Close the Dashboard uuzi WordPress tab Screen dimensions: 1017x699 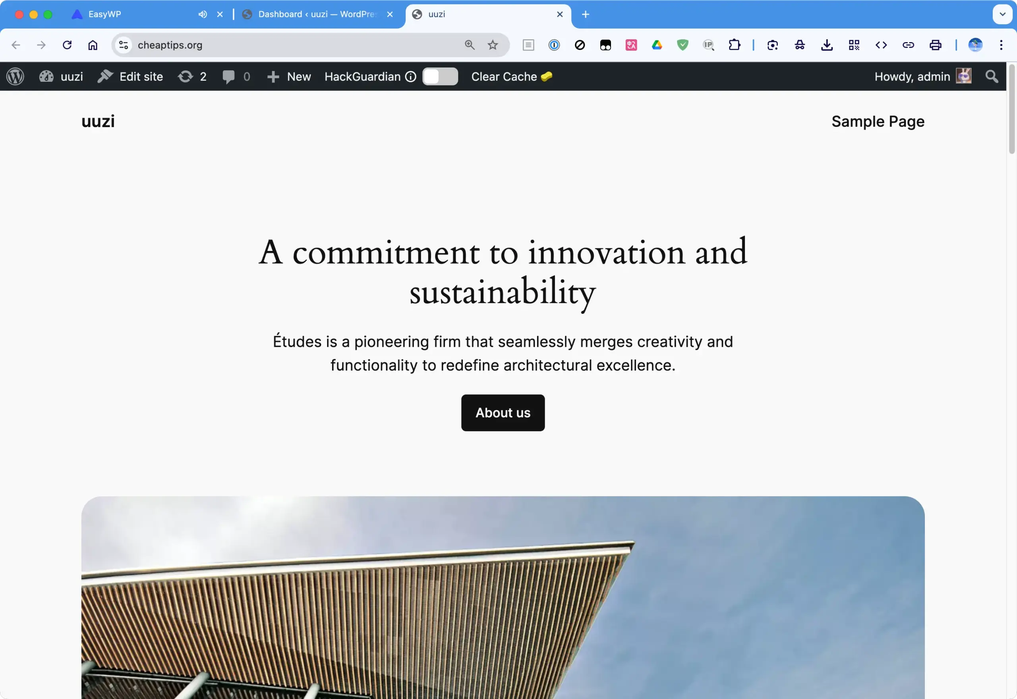tap(390, 14)
